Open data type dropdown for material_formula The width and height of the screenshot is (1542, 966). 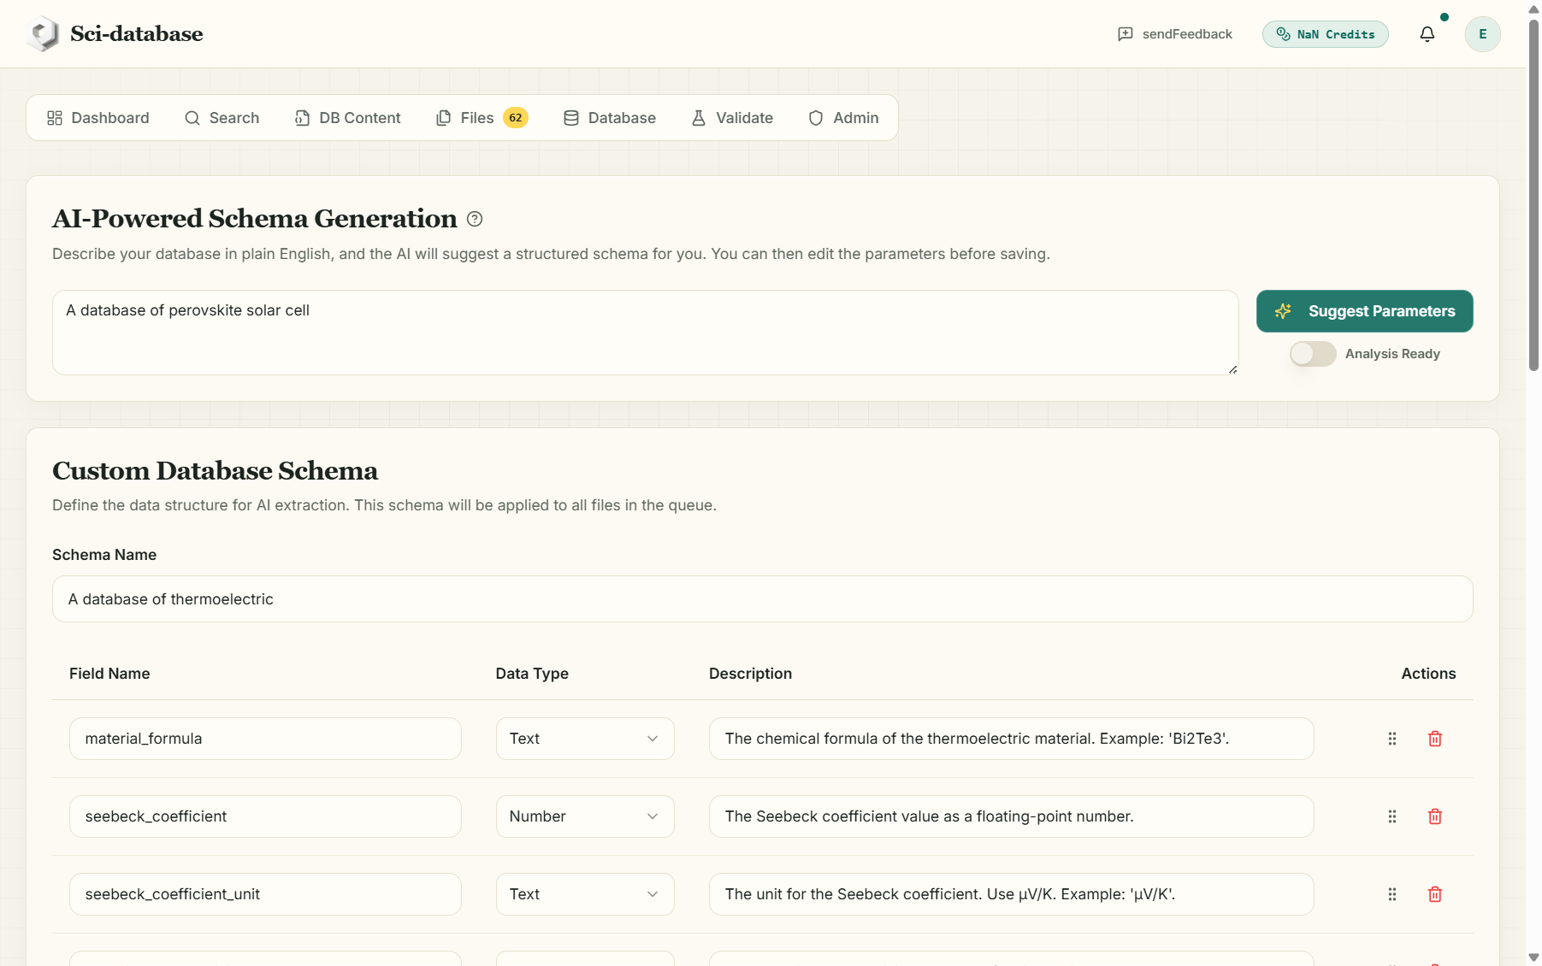click(x=585, y=739)
